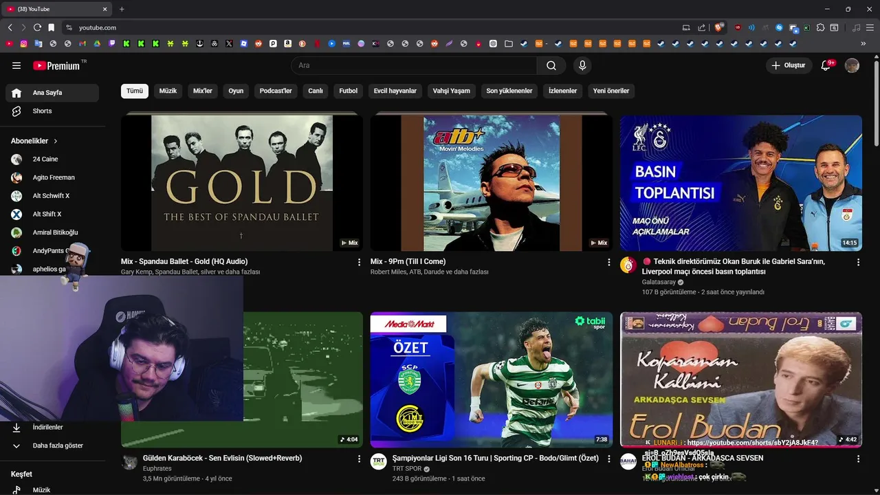Open the Galatasaray channel avatar
Viewport: 880px width, 495px height.
click(628, 265)
